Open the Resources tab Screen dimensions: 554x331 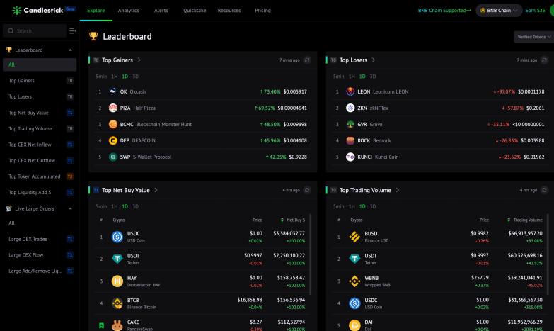[x=229, y=10]
